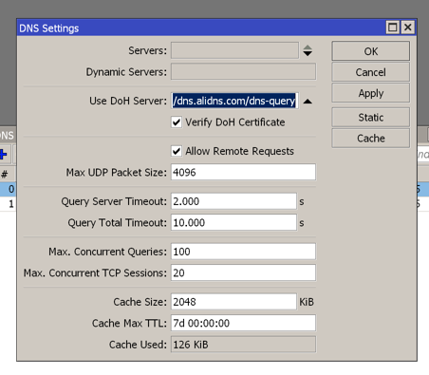Toggle Verify DoH Certificate checkbox
The height and width of the screenshot is (375, 429).
tap(177, 122)
